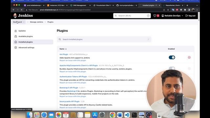
Task: Open Authentication Tokens API Plugin link
Action: (x=73, y=77)
